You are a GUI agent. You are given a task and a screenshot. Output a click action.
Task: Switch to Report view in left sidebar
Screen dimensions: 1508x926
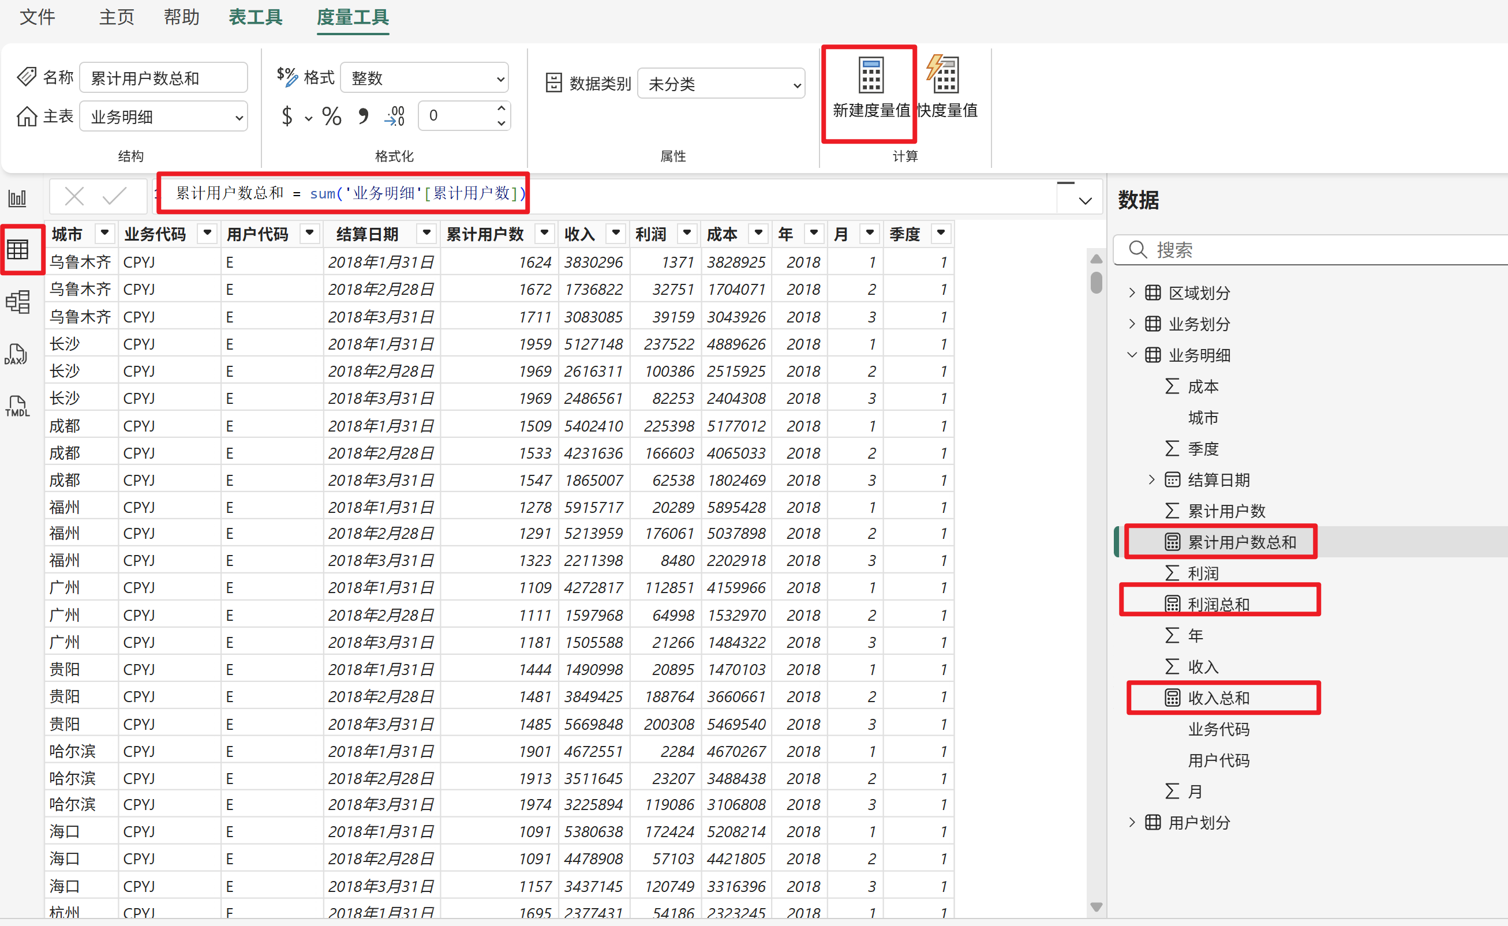[x=18, y=198]
